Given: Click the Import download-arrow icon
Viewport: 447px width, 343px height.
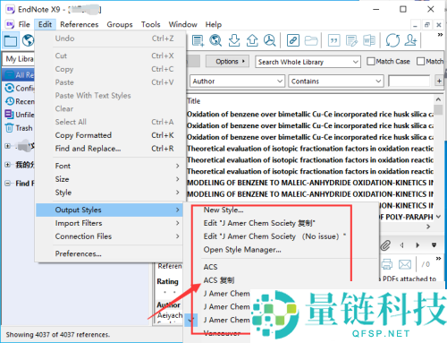Looking at the screenshot, I should coord(234,40).
